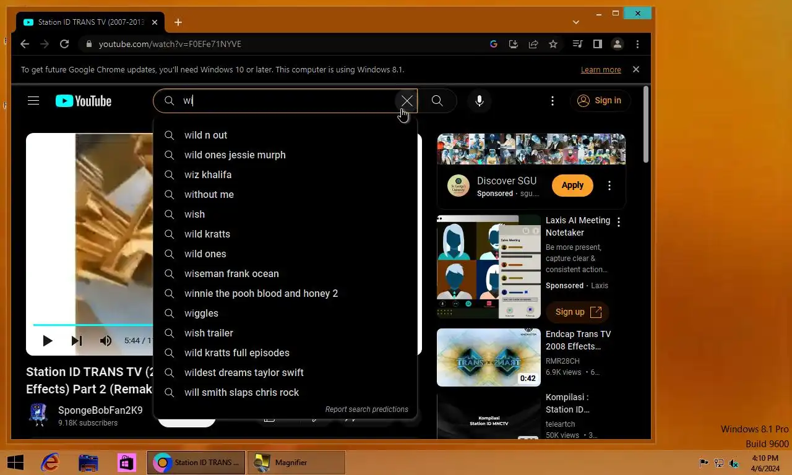Screen dimensions: 792x475
Task: Click Report search predictions link
Action: coord(366,409)
